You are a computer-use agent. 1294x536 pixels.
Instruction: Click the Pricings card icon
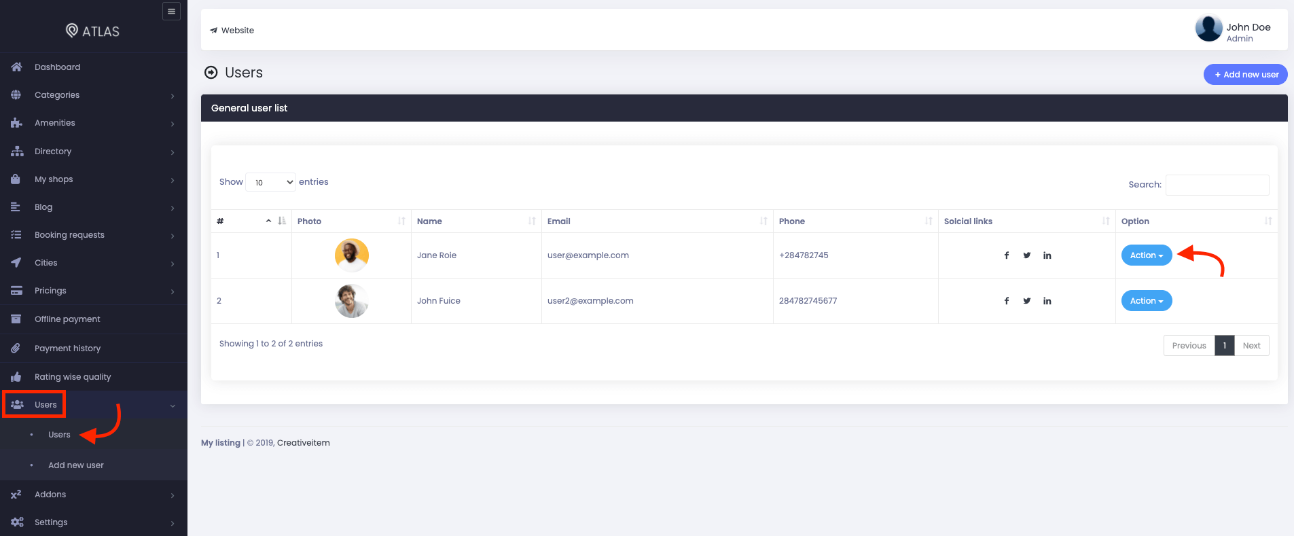point(16,291)
